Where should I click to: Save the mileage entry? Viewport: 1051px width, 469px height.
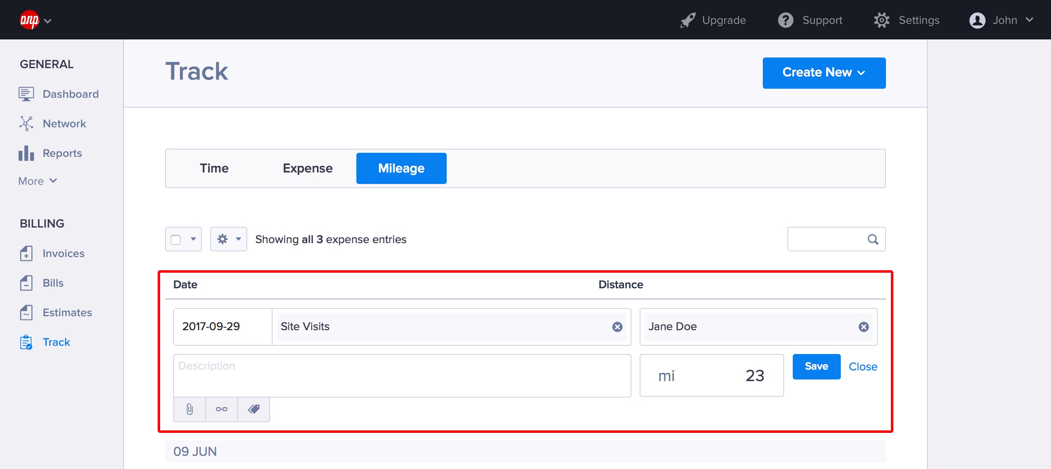pyautogui.click(x=816, y=366)
